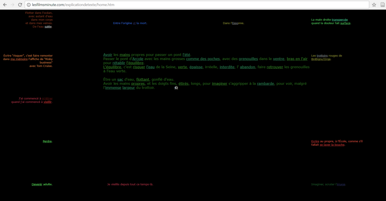Click the "comme des poches" link
This screenshot has height=201, width=386.
(x=203, y=59)
